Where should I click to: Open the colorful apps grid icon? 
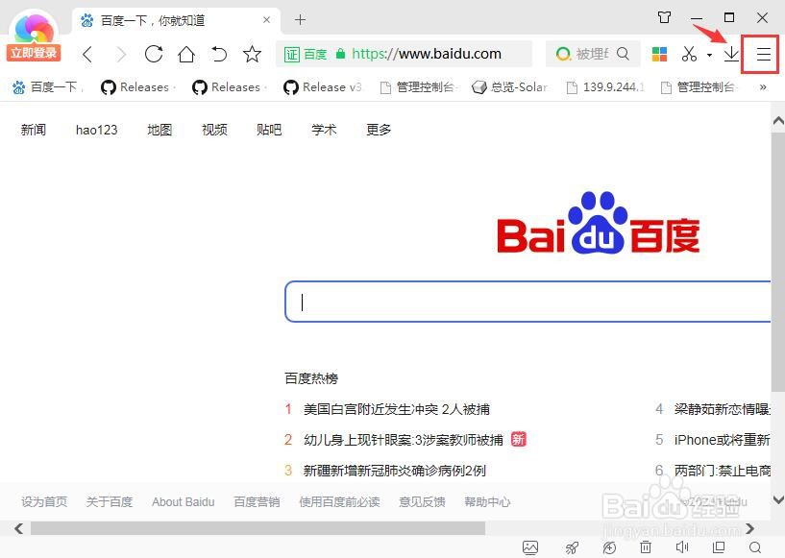[x=659, y=54]
